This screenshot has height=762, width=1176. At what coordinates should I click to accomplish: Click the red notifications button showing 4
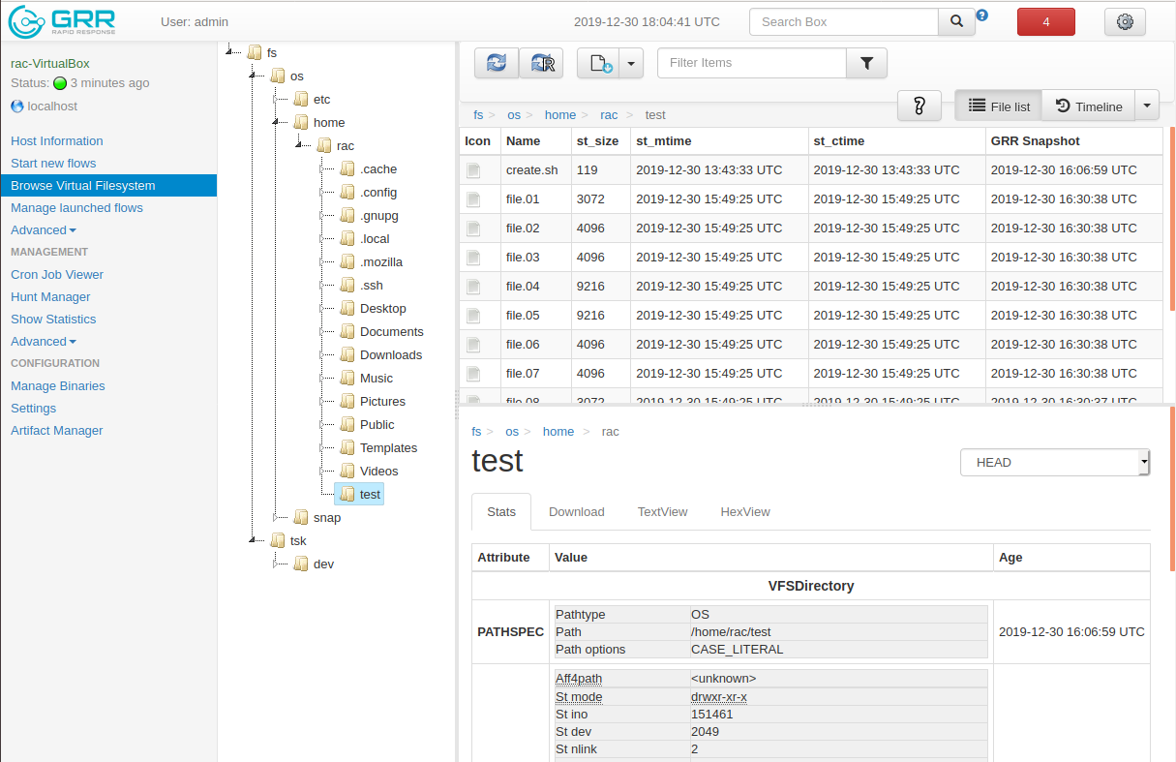pos(1046,21)
